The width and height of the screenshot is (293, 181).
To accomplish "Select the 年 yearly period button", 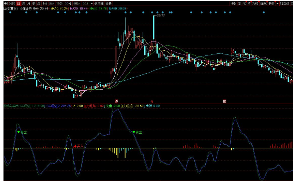I will pos(39,3).
